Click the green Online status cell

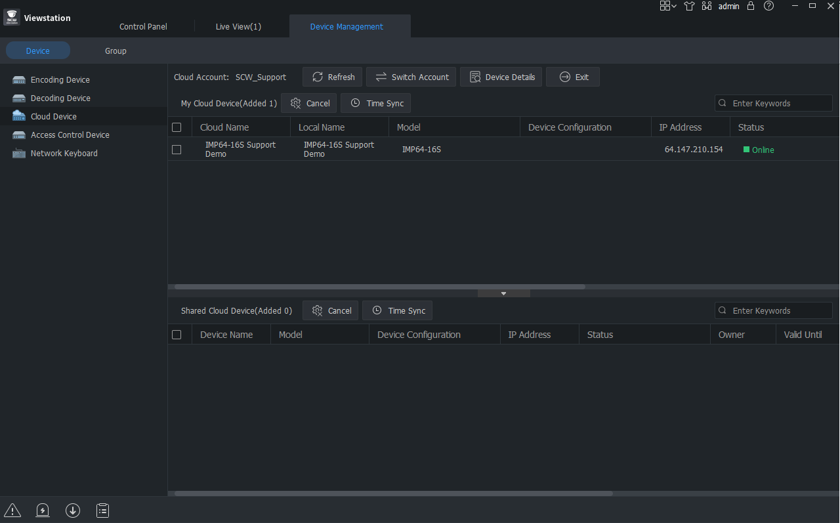pyautogui.click(x=759, y=150)
